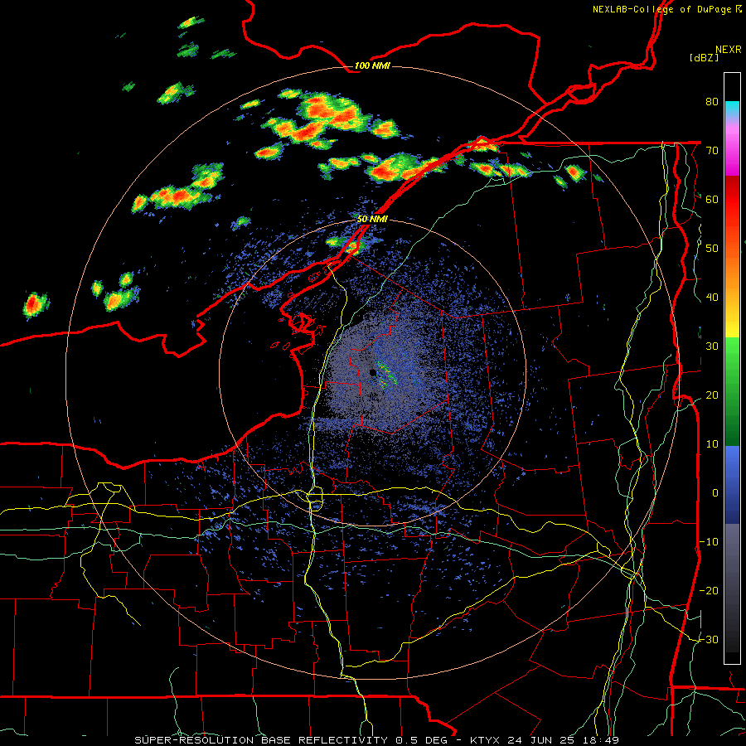746x746 pixels.
Task: Click the 30 tick label on the dBZ scale
Action: 712,346
